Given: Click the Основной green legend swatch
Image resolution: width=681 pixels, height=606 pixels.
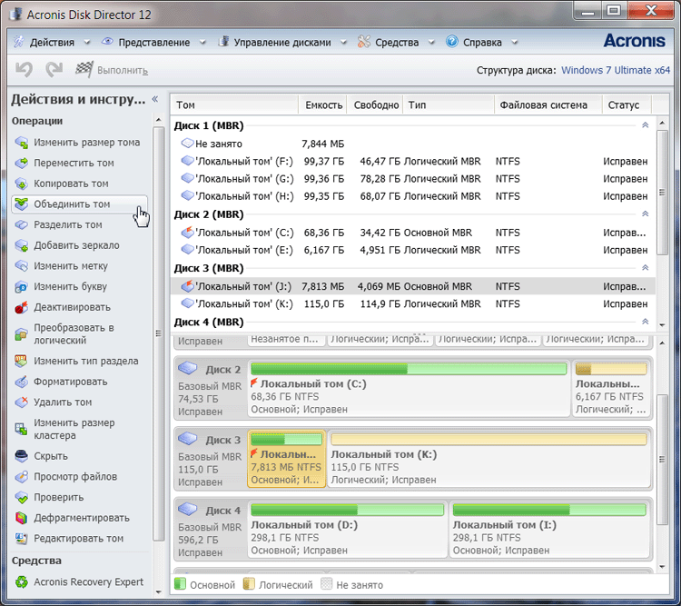Looking at the screenshot, I should click(180, 584).
